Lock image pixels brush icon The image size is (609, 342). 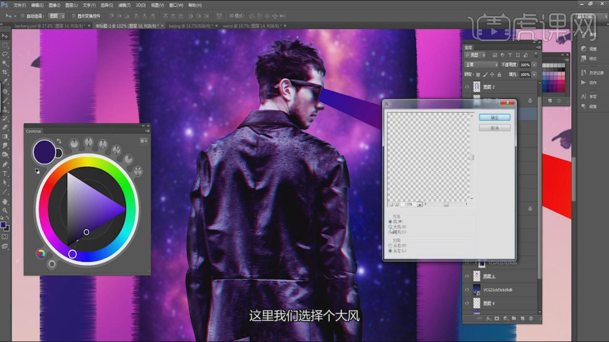(485, 74)
